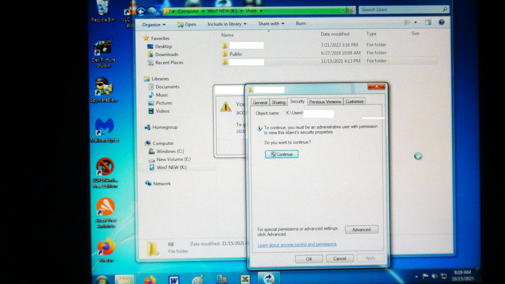
Task: Select the Security tab
Action: point(297,102)
